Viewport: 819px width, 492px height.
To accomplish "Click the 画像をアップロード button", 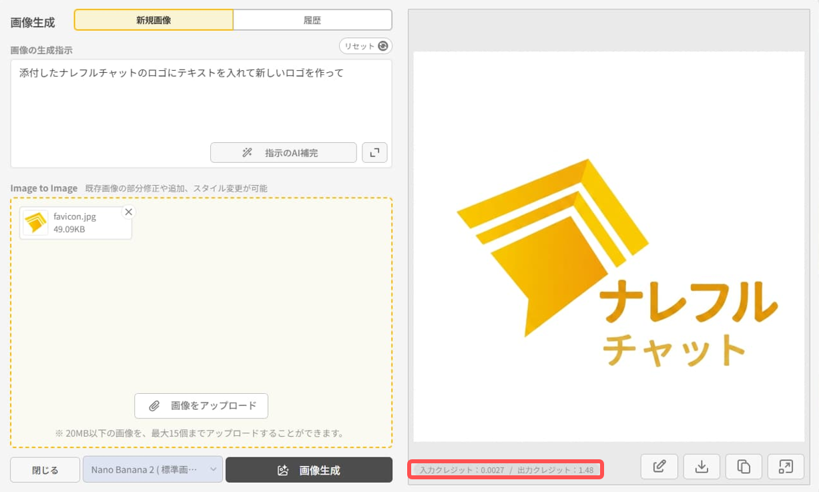I will point(201,405).
